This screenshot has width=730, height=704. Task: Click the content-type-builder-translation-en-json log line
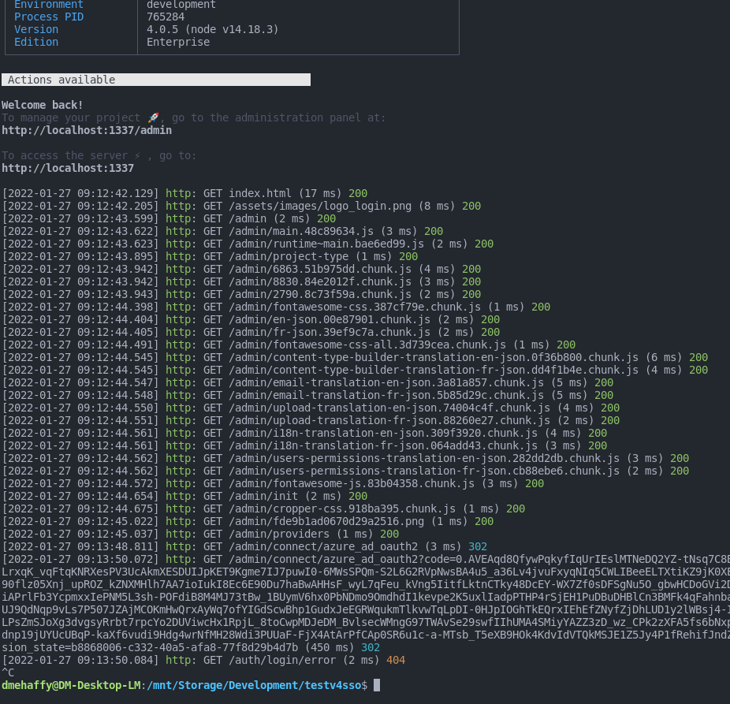click(355, 357)
